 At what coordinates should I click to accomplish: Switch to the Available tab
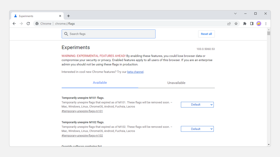[x=100, y=83]
